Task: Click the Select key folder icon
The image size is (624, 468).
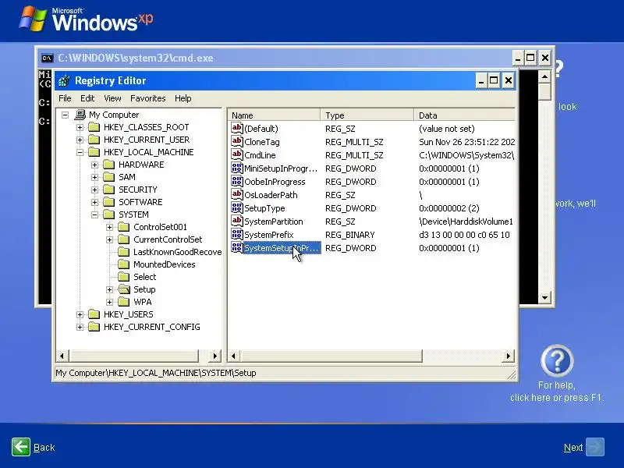Action: [124, 277]
